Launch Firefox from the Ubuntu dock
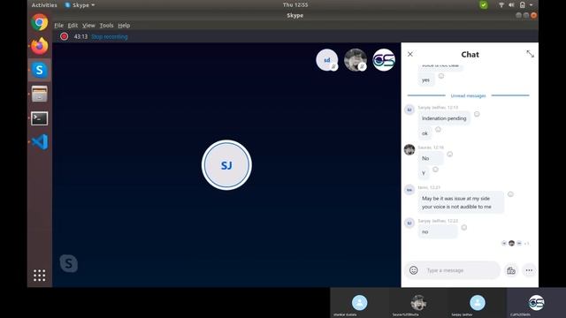The image size is (566, 318). point(39,46)
